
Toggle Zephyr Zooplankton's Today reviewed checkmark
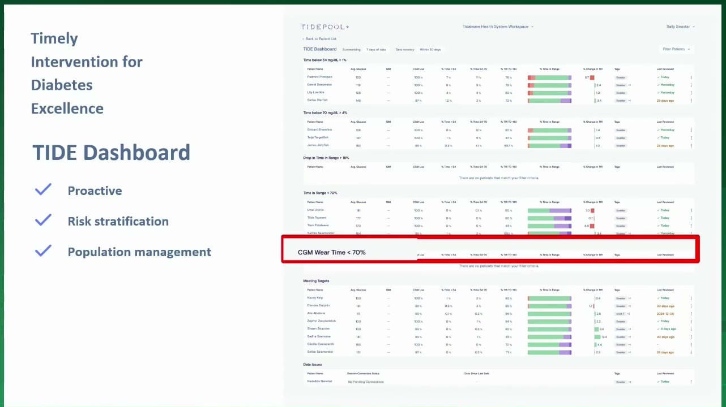658,321
